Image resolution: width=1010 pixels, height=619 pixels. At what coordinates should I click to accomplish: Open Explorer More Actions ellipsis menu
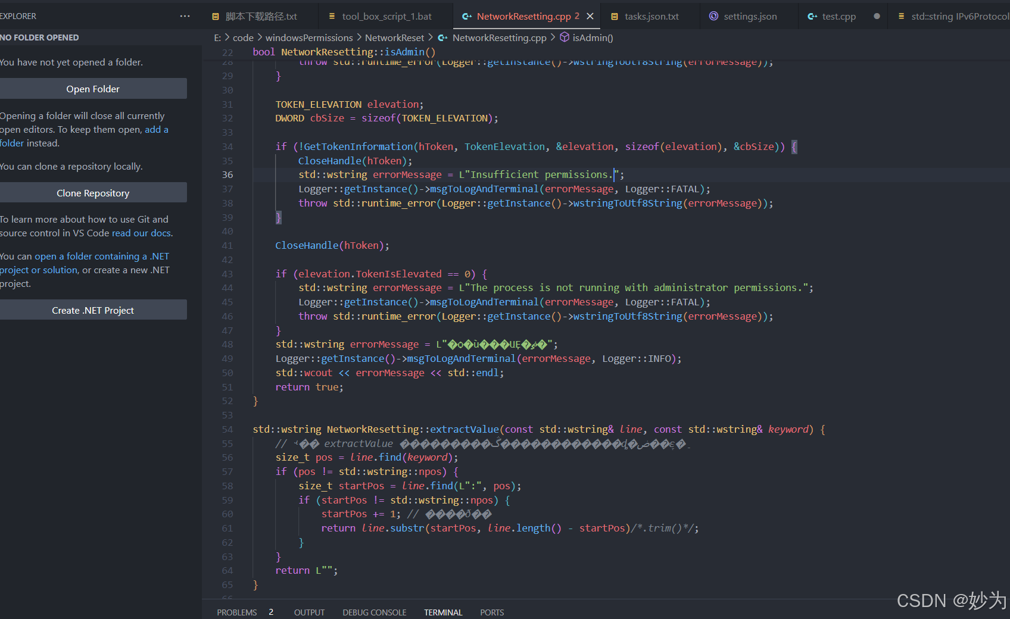(184, 15)
